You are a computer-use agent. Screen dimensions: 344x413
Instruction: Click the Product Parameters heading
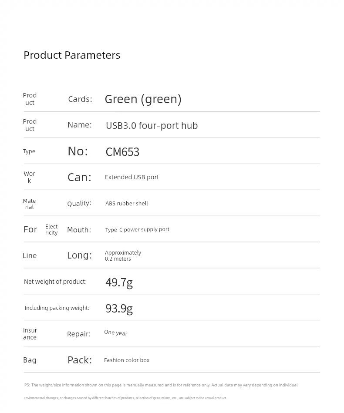[x=72, y=55]
